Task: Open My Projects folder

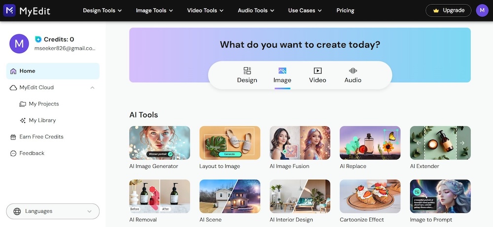Action: [x=43, y=104]
